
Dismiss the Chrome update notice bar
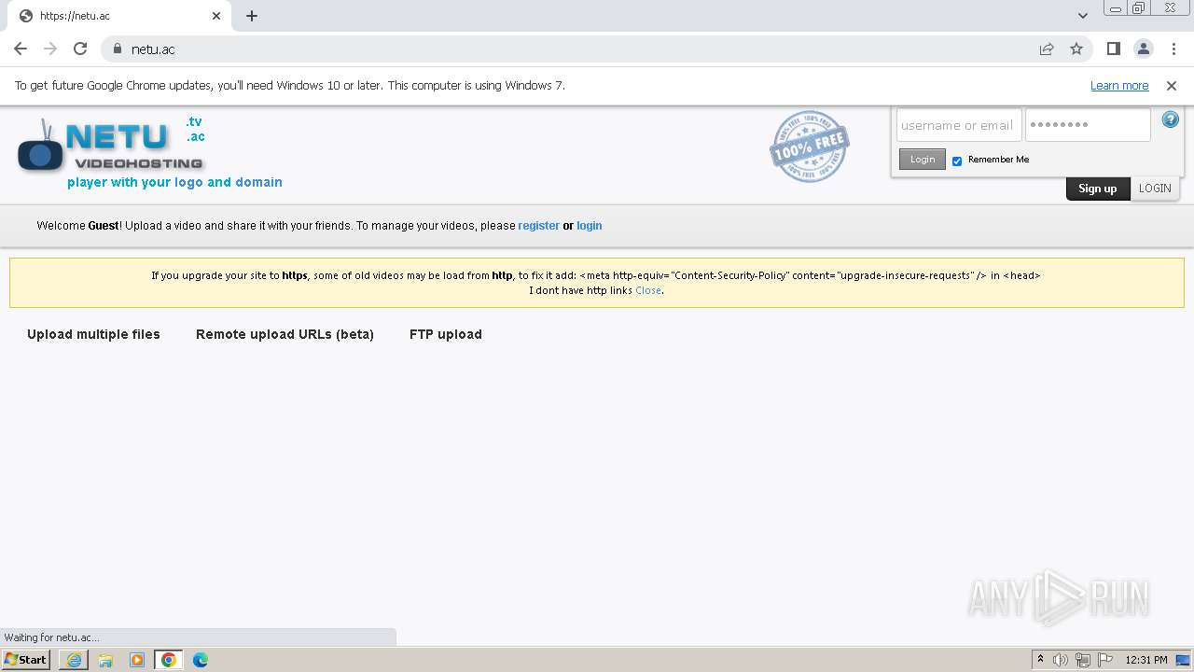coord(1172,86)
